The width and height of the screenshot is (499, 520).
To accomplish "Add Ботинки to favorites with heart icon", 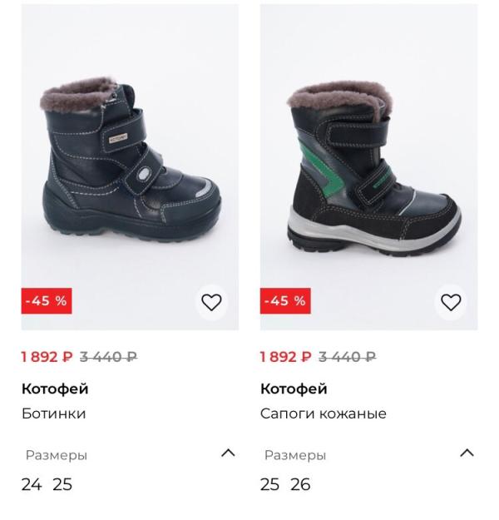I will coord(211,302).
